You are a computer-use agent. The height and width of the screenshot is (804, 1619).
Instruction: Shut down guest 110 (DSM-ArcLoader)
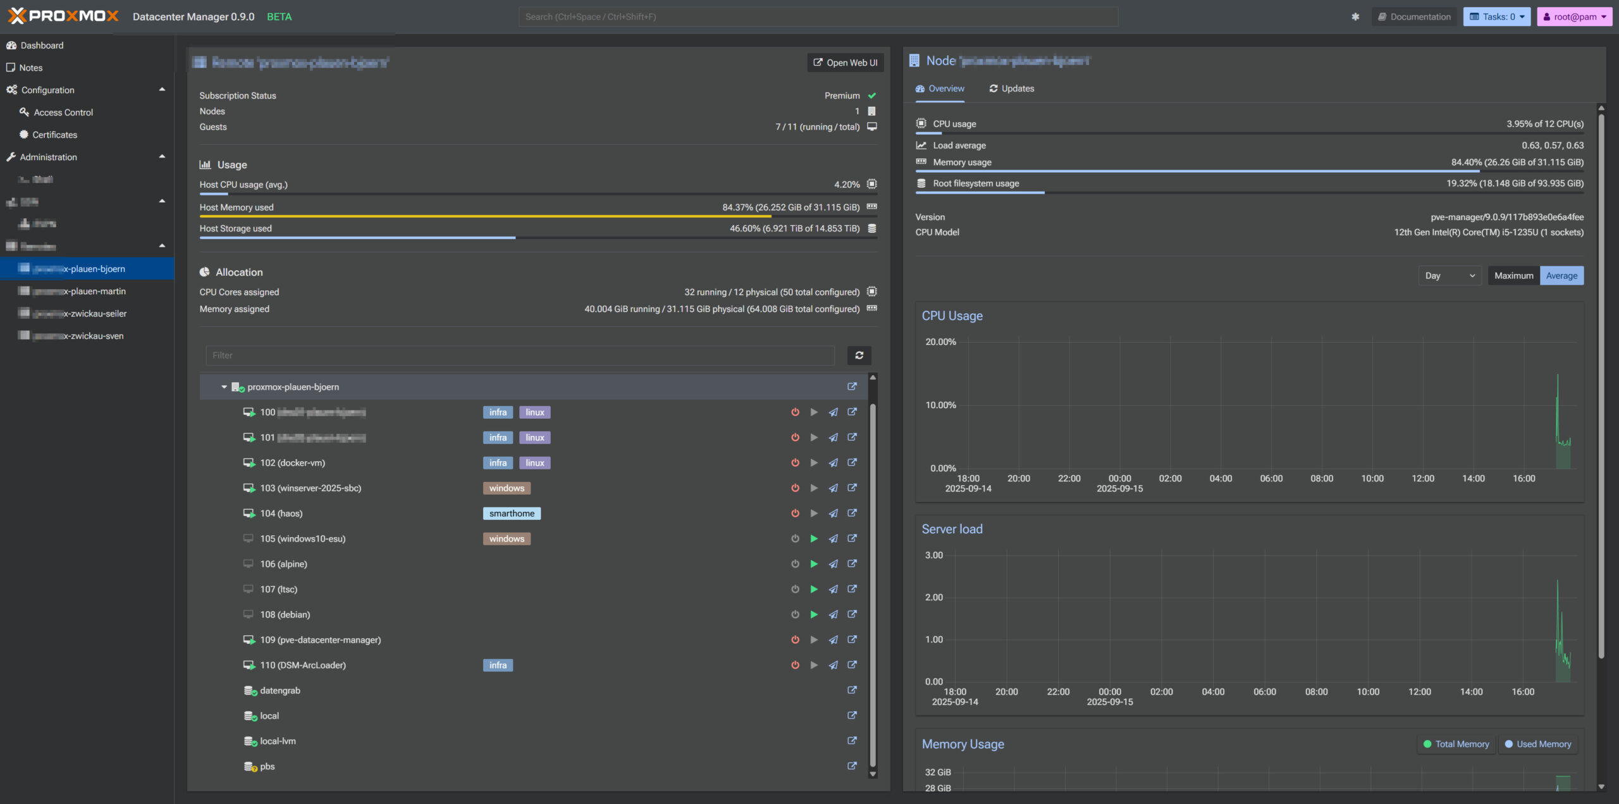click(x=795, y=665)
